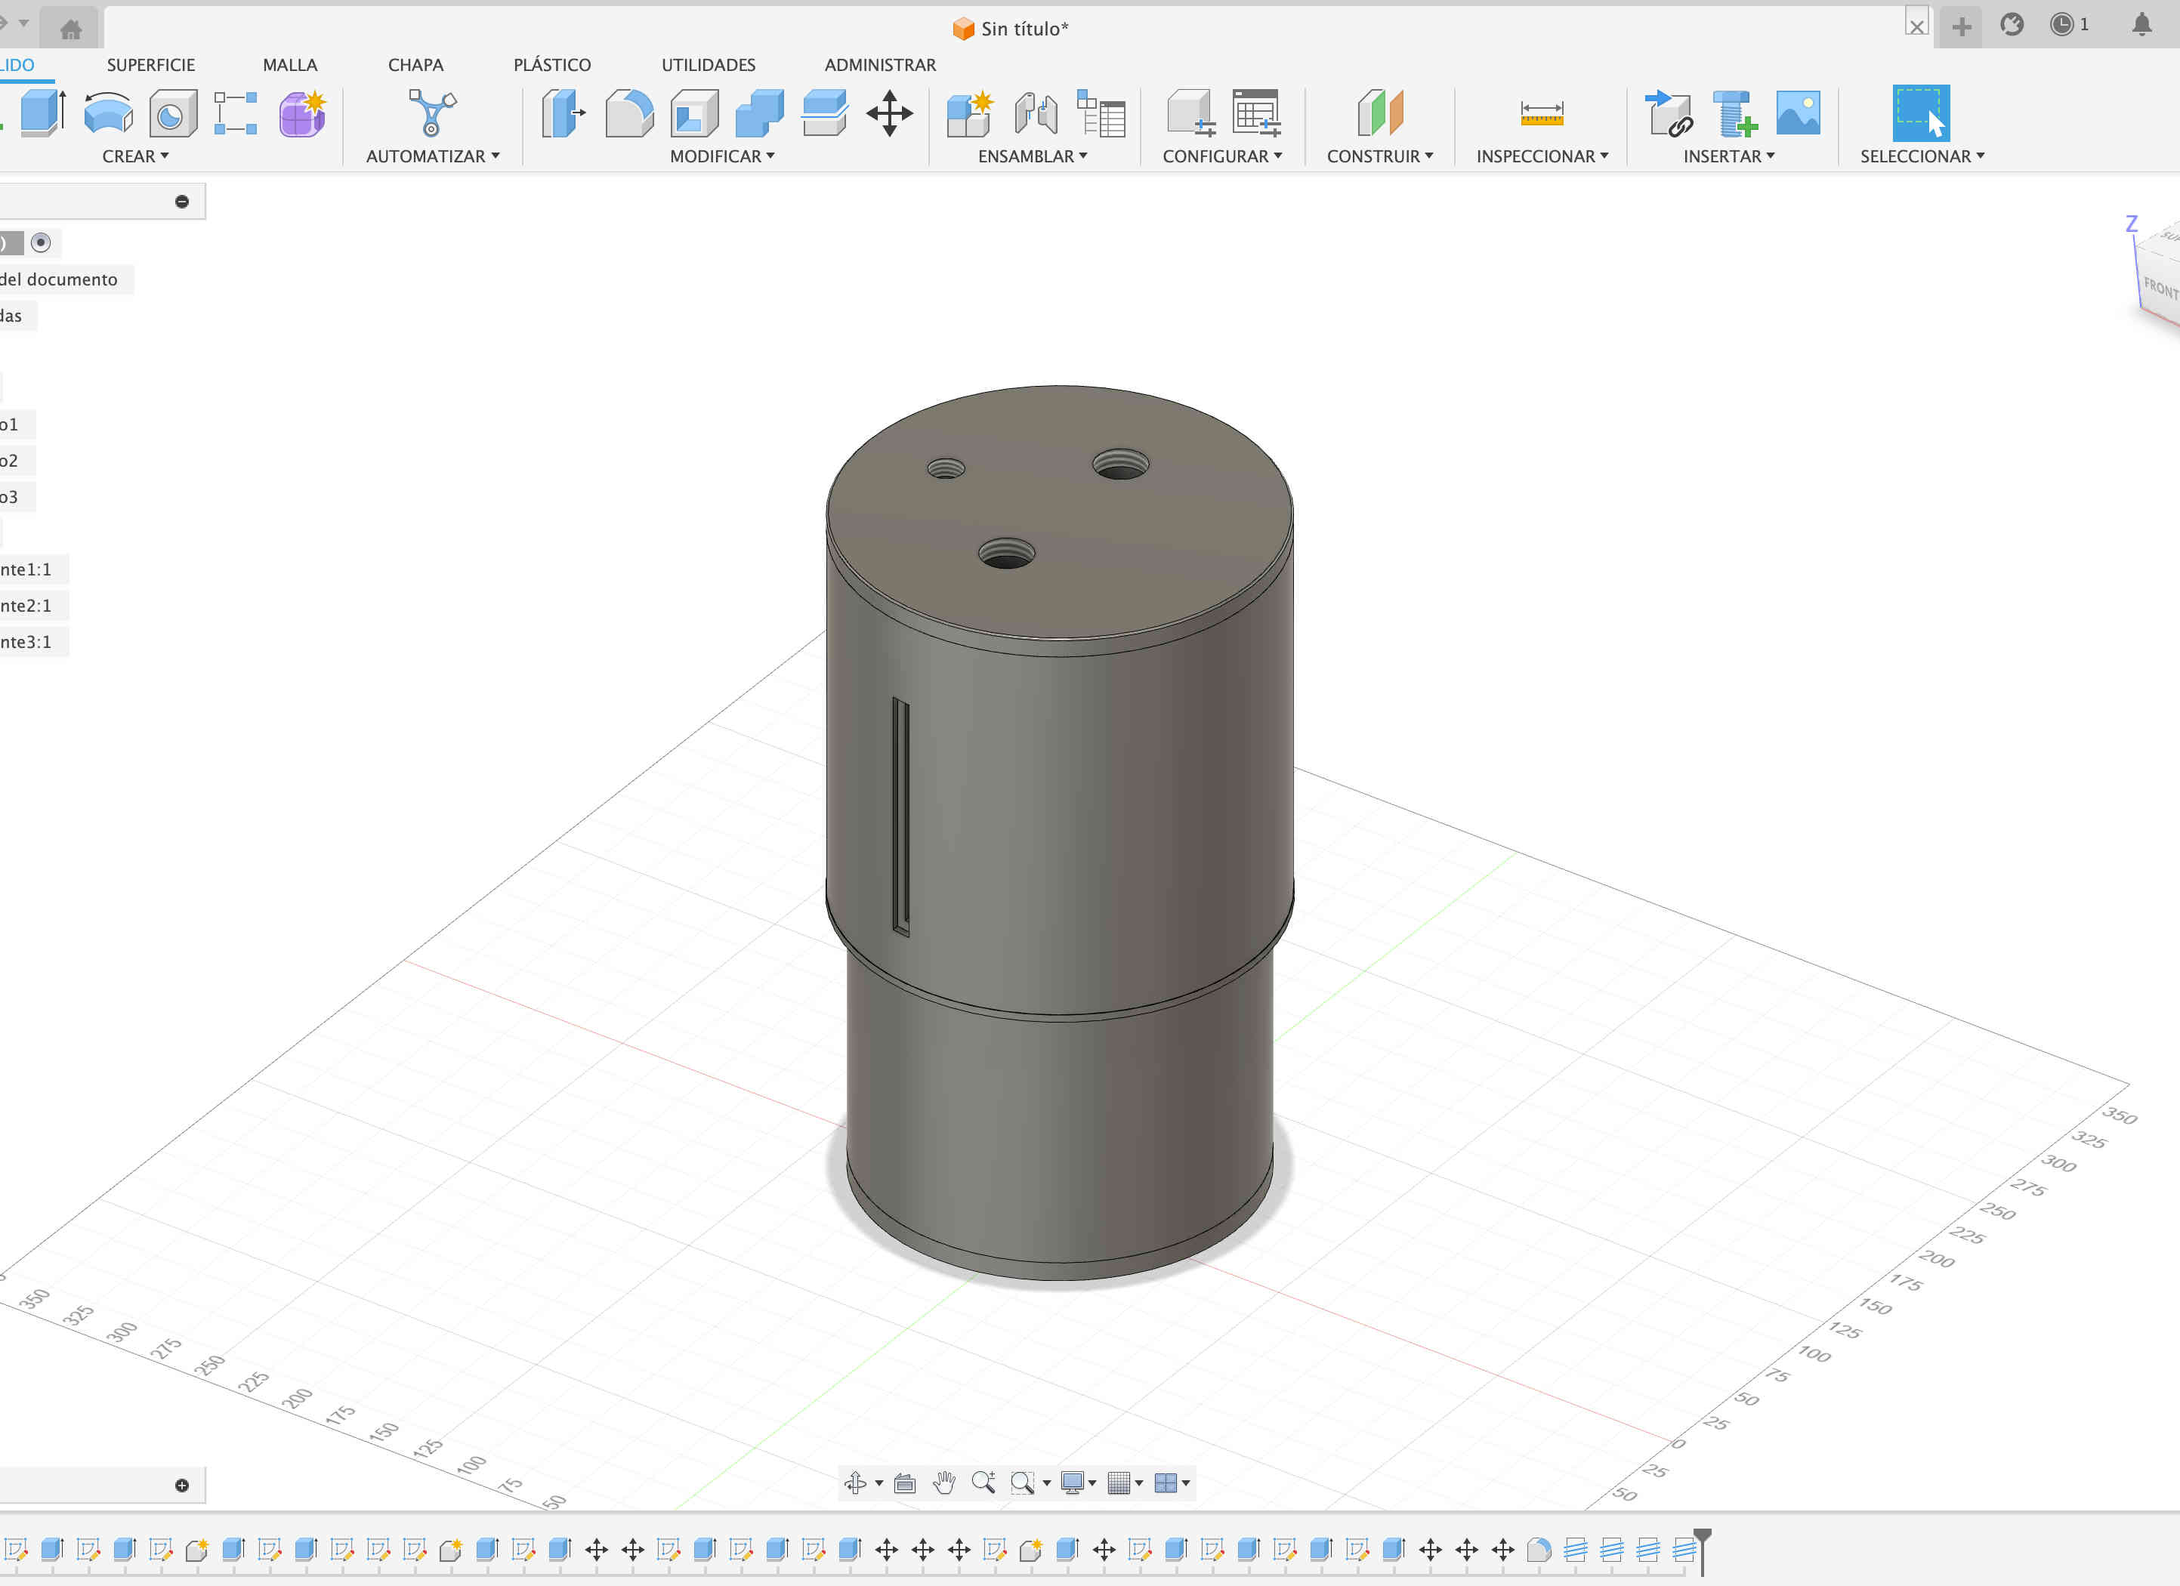Click the Zoom magnifier tool
Image resolution: width=2180 pixels, height=1586 pixels.
[982, 1483]
